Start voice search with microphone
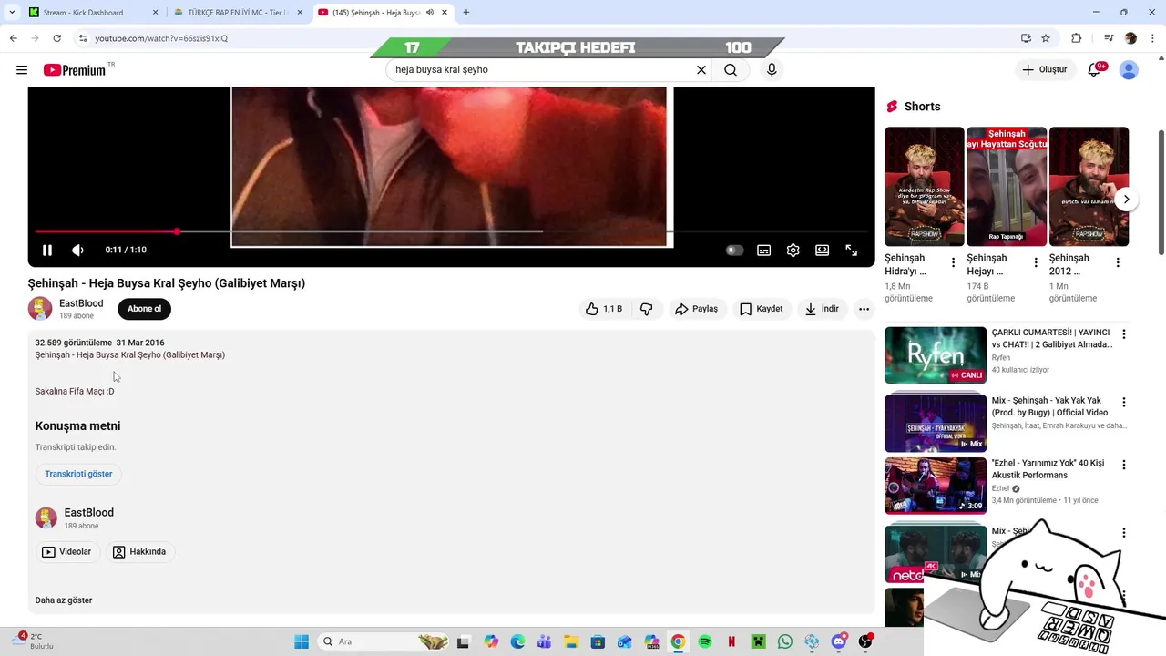Screen dimensions: 1166x656 [x=772, y=70]
